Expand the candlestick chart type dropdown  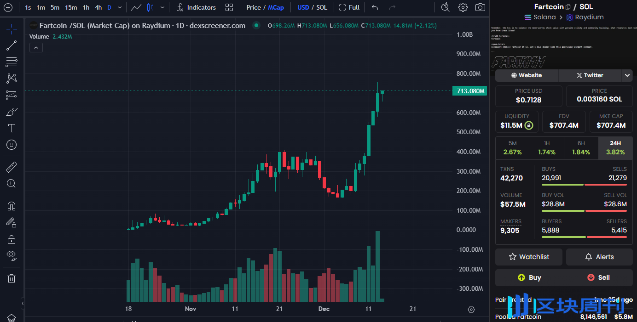click(162, 7)
